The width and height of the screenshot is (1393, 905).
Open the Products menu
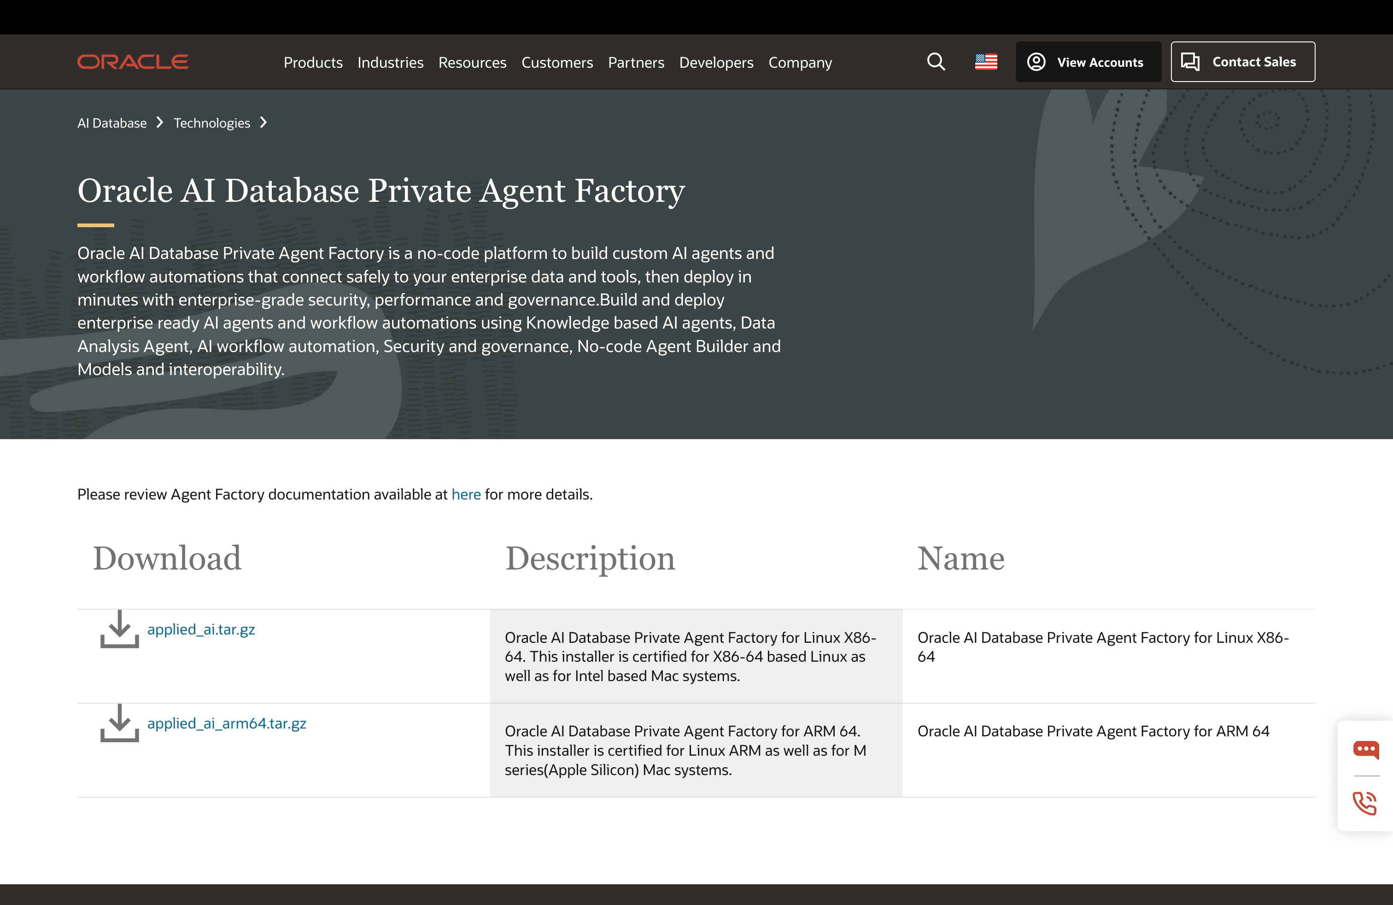click(313, 63)
